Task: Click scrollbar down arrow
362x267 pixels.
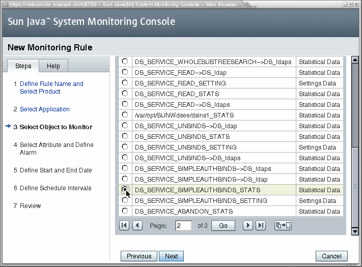Action: (355, 231)
